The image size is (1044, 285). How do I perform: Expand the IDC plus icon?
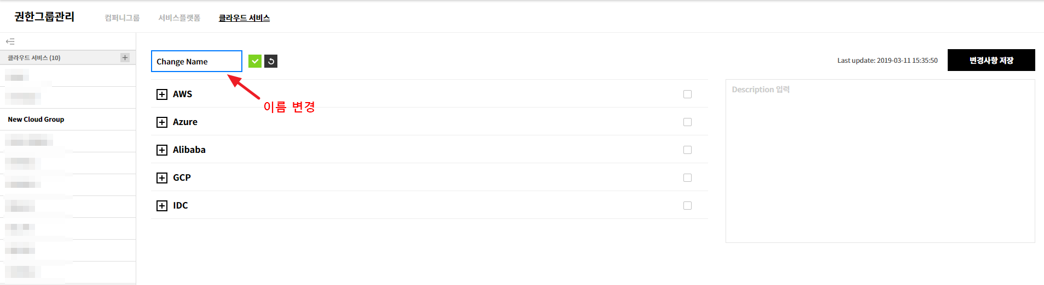click(x=161, y=206)
